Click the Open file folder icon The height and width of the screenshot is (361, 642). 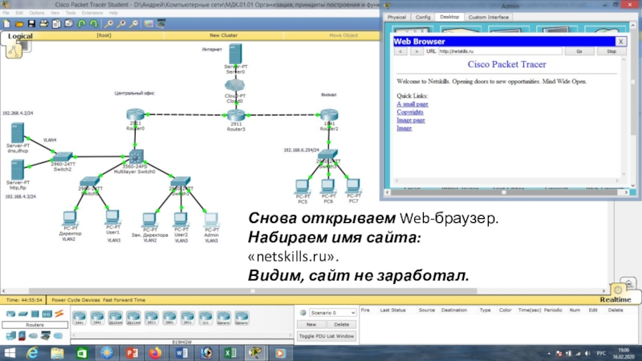click(x=19, y=24)
